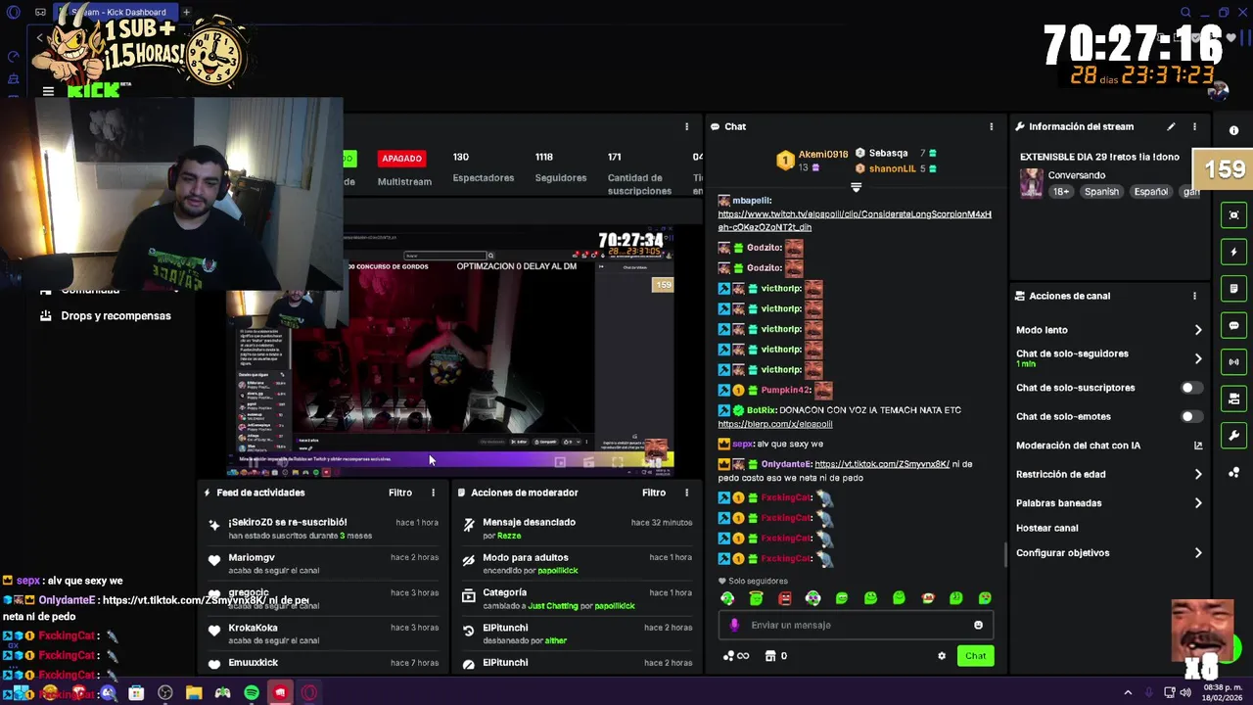Viewport: 1253px width, 705px height.
Task: Open the three-dot menu of the Chat panel
Action: [x=991, y=126]
